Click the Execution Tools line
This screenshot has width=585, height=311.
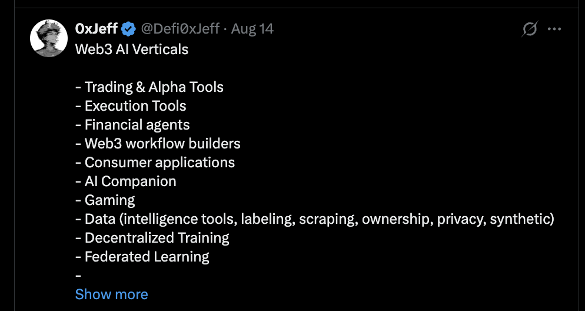(131, 106)
